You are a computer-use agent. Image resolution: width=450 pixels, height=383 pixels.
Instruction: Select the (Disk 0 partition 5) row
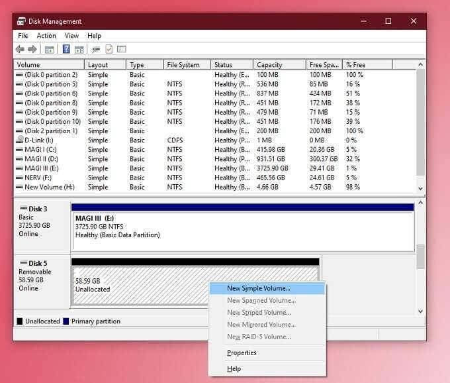point(215,84)
